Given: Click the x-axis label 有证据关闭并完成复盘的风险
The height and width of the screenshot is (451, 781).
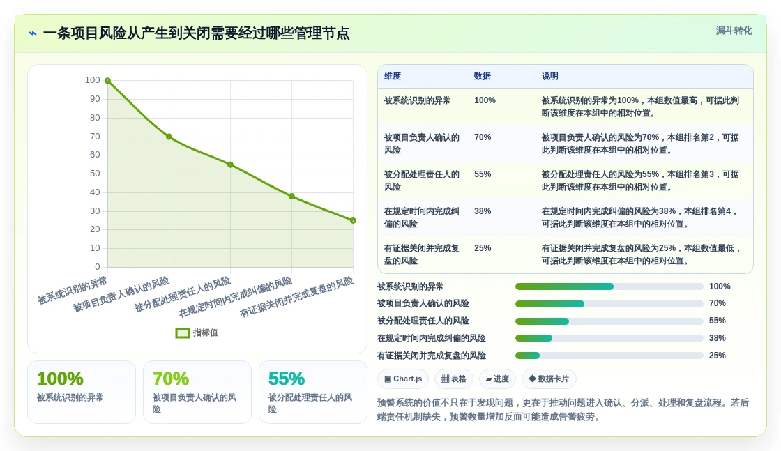Looking at the screenshot, I should click(297, 297).
